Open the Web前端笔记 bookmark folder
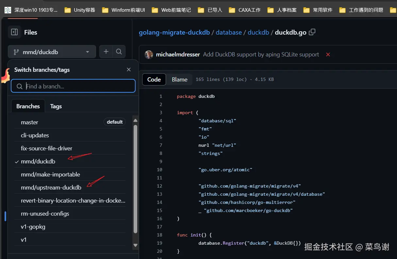The width and height of the screenshot is (397, 259). point(171,10)
